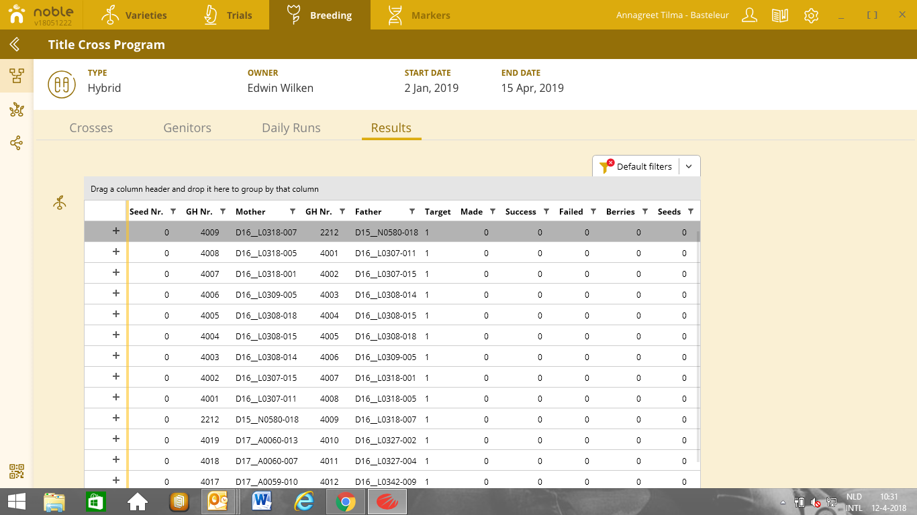This screenshot has width=917, height=515.
Task: Expand the row for D17__A0060-013 mother
Action: point(115,439)
